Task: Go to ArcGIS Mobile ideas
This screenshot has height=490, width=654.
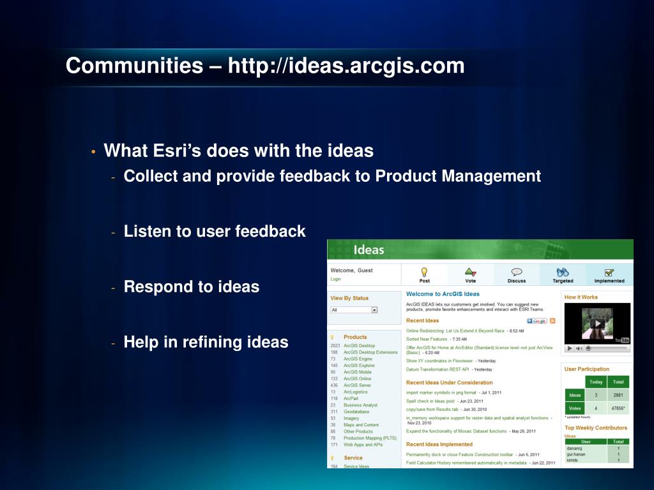Action: click(x=358, y=372)
